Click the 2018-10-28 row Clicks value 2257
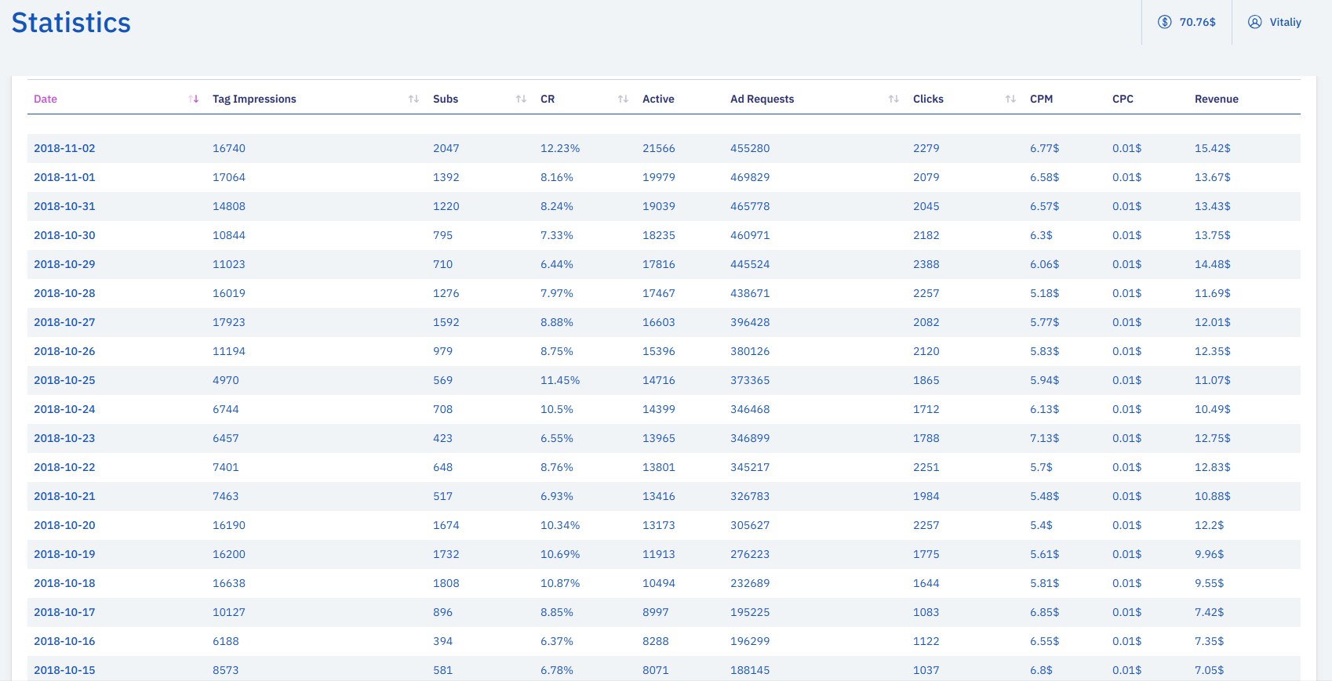Screen dimensions: 1332x681 click(926, 293)
